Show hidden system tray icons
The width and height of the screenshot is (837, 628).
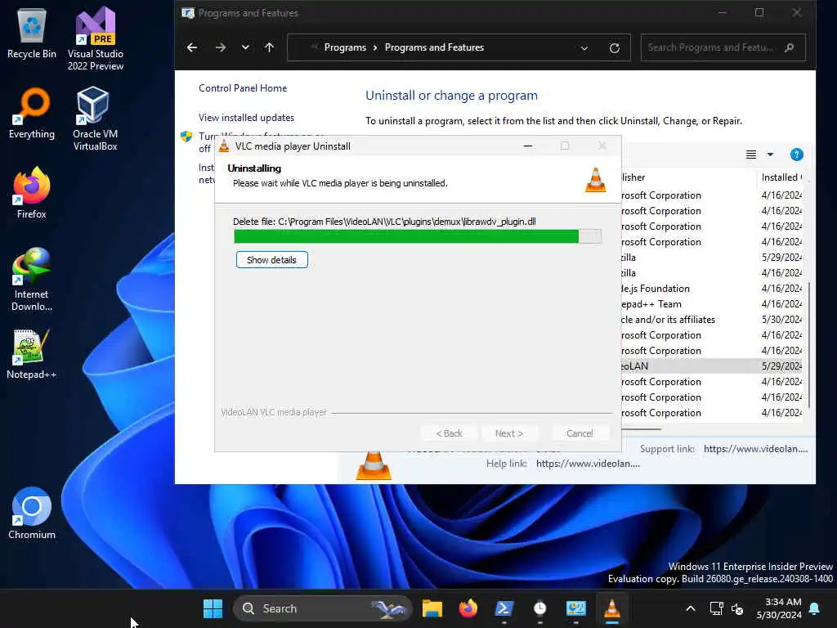coord(690,608)
